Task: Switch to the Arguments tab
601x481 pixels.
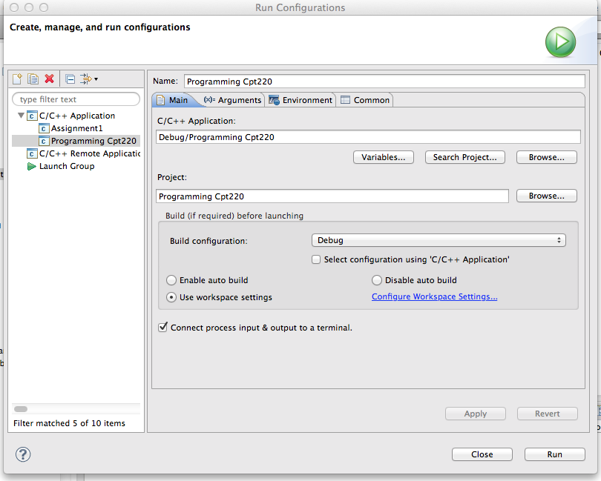Action: click(232, 100)
